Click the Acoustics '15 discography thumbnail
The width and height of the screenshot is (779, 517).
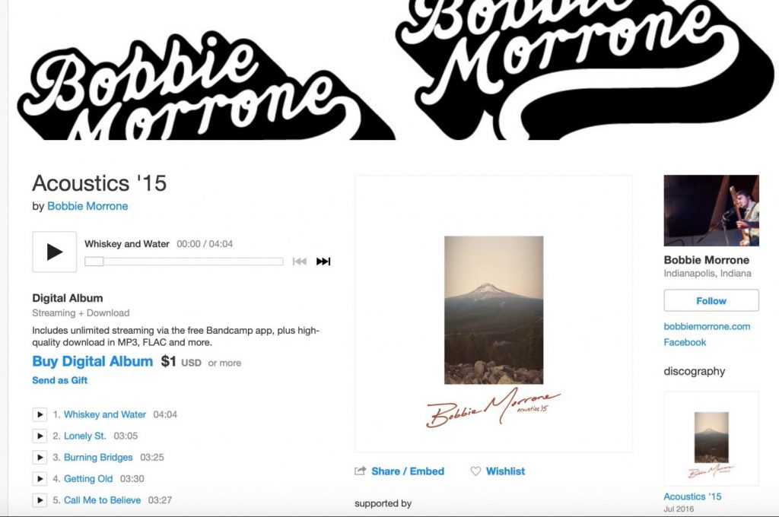711,439
